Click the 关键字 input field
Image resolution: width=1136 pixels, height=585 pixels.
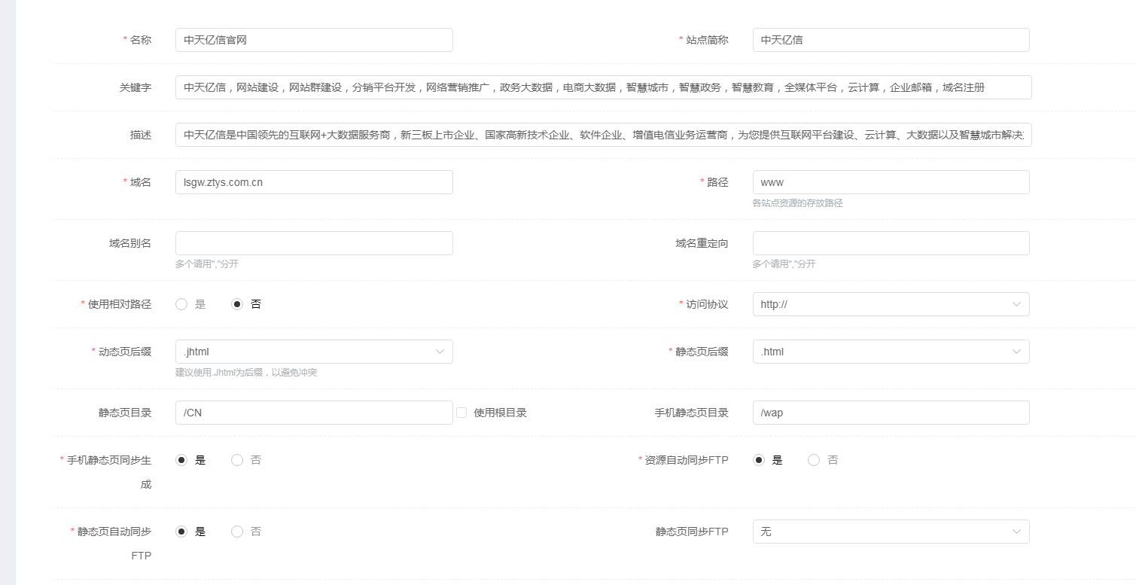[x=603, y=87]
